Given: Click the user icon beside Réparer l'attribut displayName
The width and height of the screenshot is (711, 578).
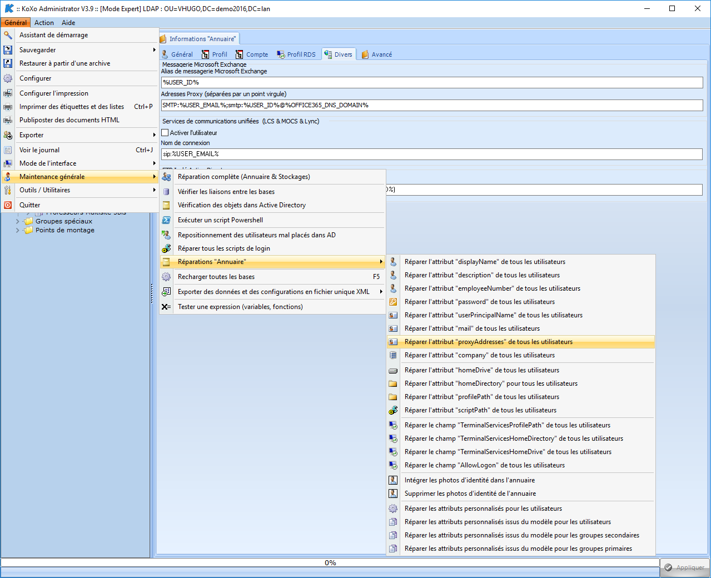Looking at the screenshot, I should coord(393,262).
